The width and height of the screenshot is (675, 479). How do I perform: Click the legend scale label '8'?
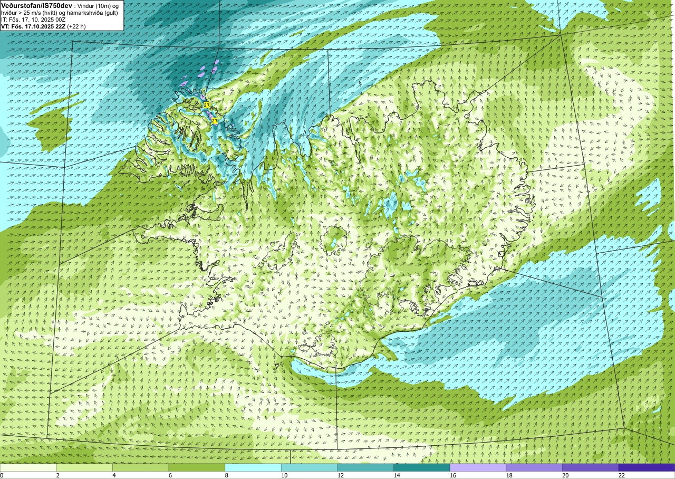tap(227, 475)
